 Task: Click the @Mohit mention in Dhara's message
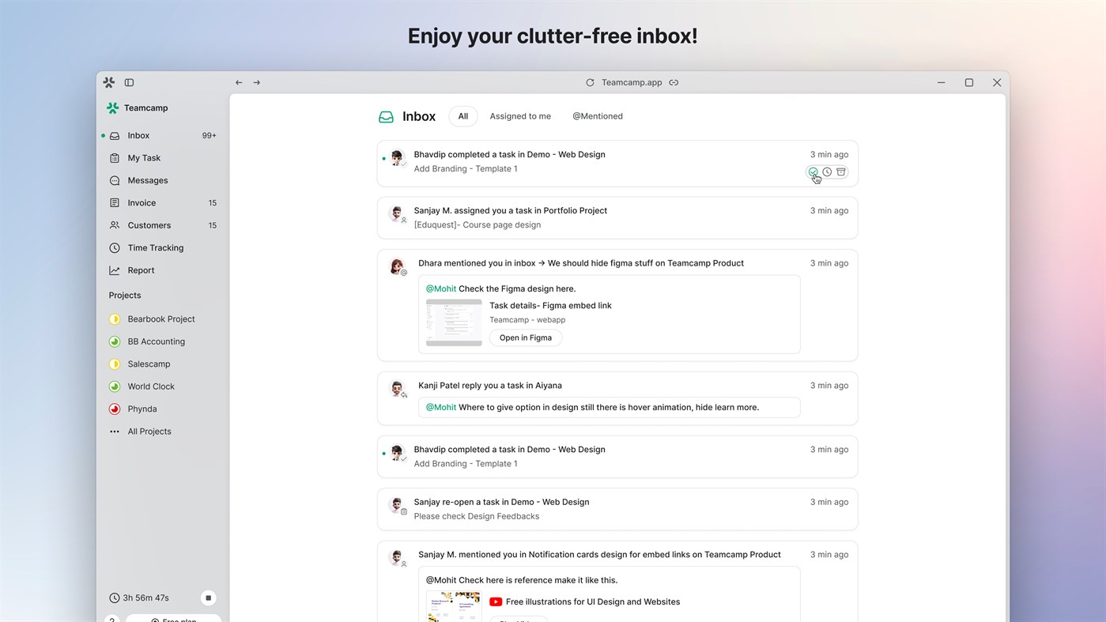click(x=441, y=288)
